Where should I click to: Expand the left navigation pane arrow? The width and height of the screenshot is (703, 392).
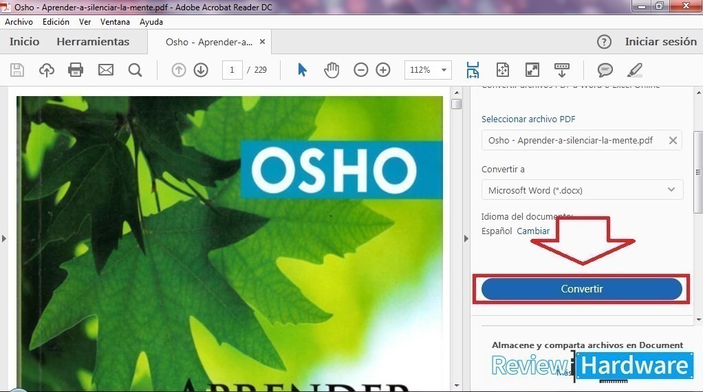pyautogui.click(x=4, y=238)
